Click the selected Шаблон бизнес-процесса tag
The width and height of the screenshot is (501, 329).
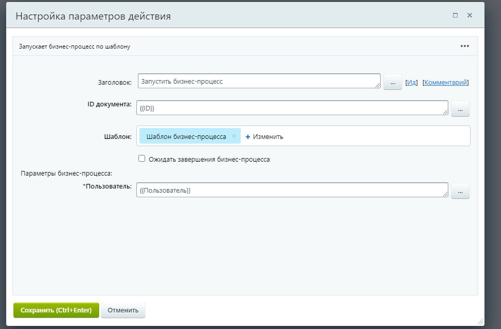coord(186,136)
